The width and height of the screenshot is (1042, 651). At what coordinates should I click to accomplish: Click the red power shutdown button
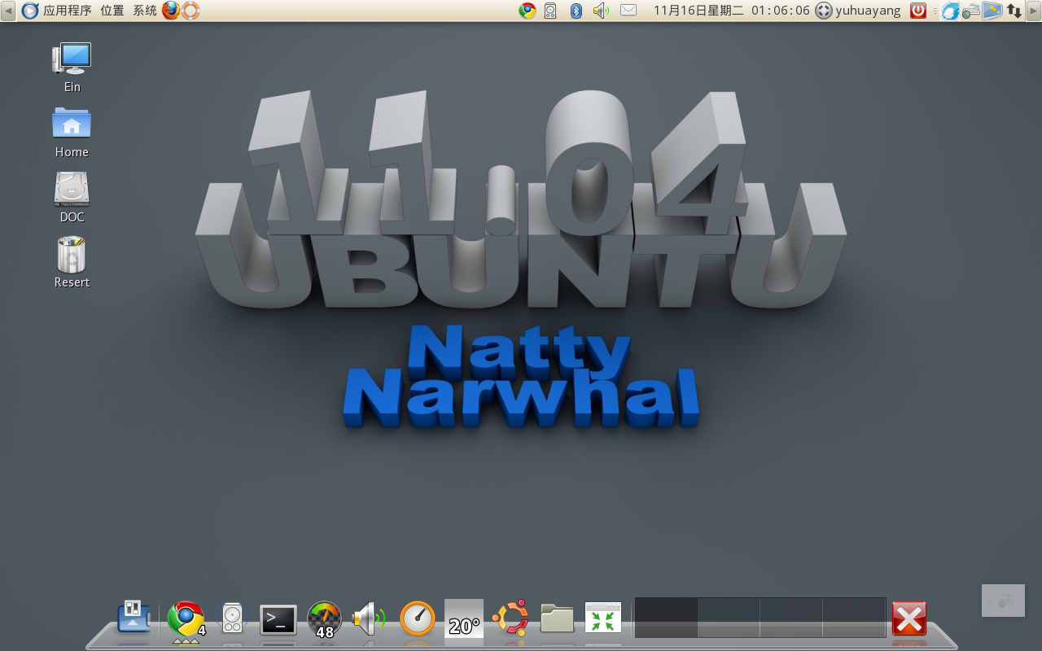918,11
